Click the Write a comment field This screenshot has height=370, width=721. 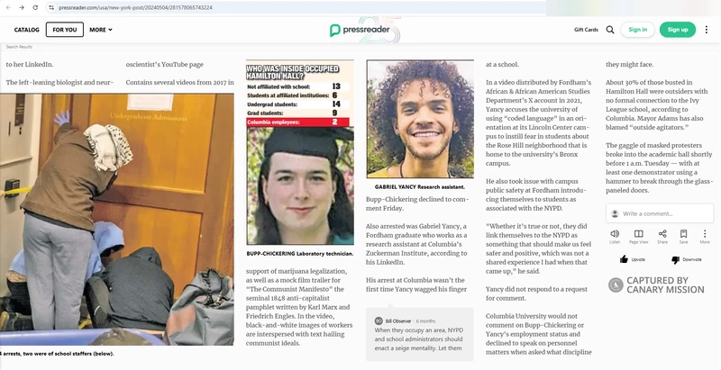coord(660,213)
